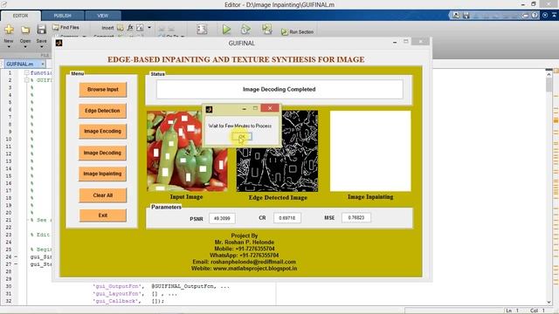Click the New file icon in the editor toolbar

pyautogui.click(x=9, y=30)
